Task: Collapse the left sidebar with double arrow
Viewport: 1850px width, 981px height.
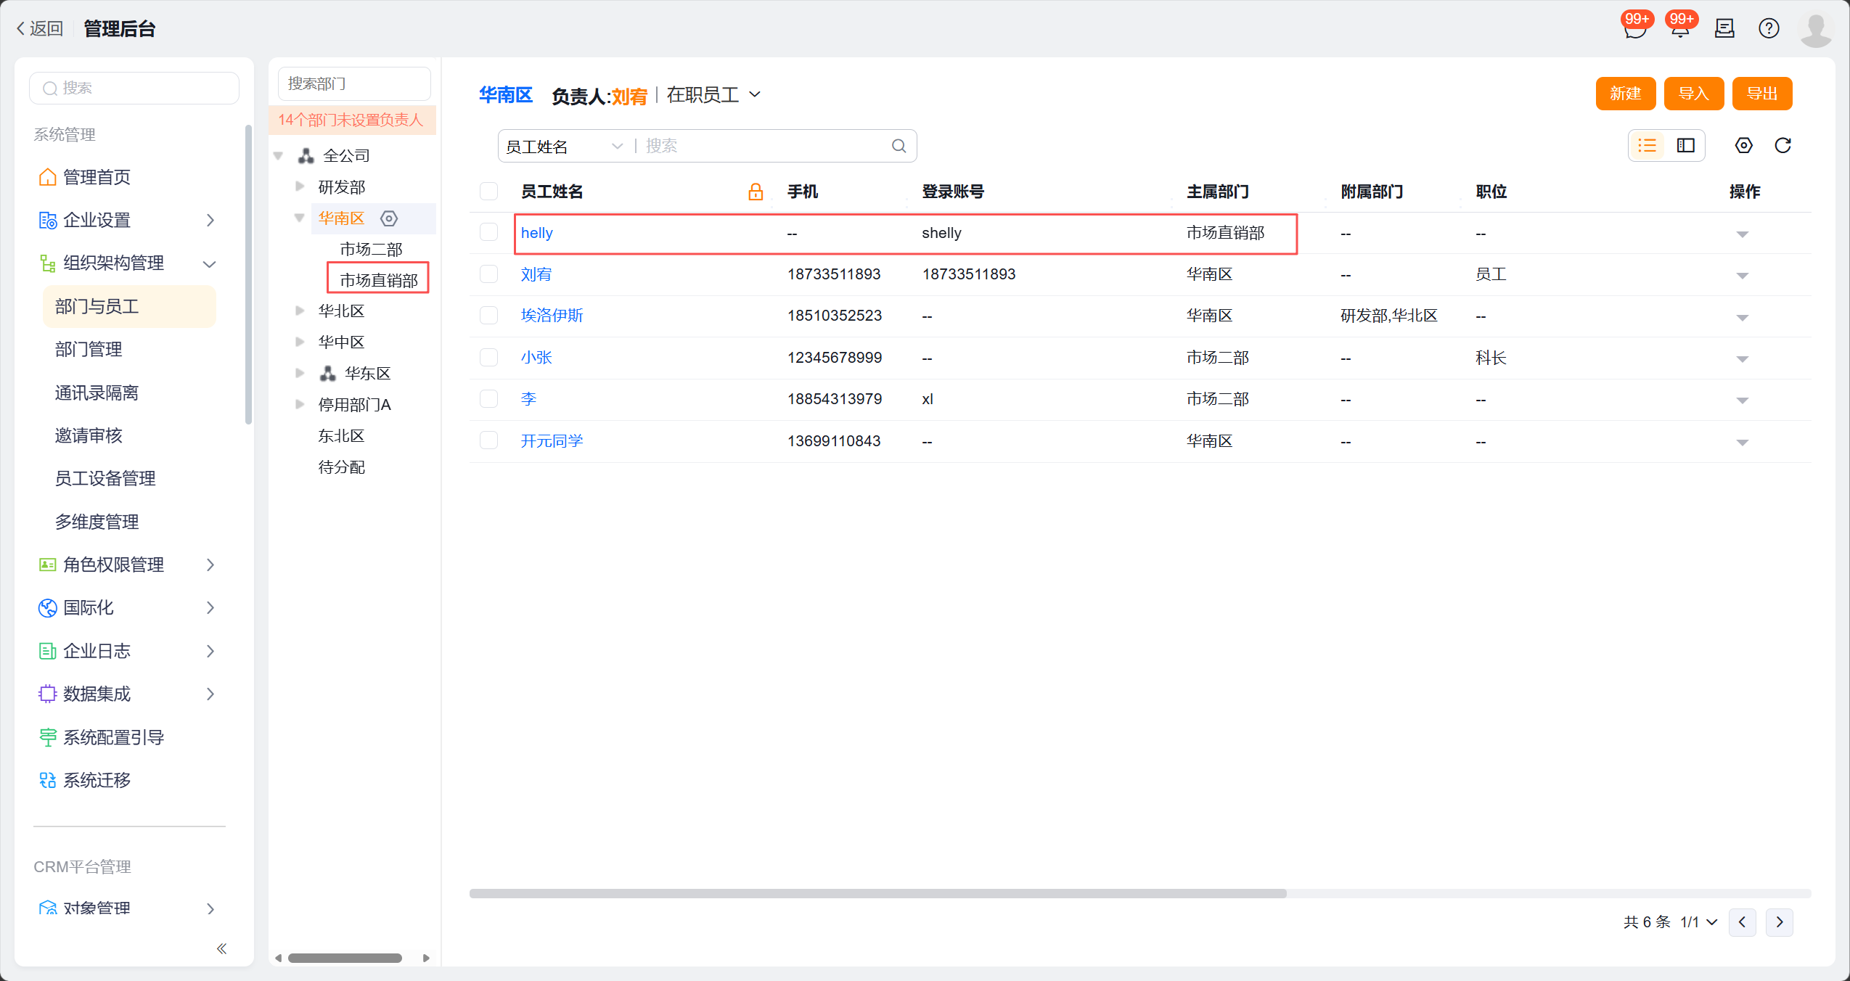Action: point(221,948)
